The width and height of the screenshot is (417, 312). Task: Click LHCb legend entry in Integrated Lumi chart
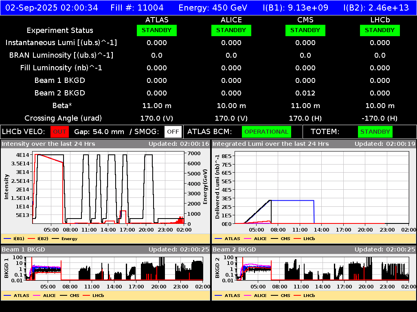click(x=304, y=239)
